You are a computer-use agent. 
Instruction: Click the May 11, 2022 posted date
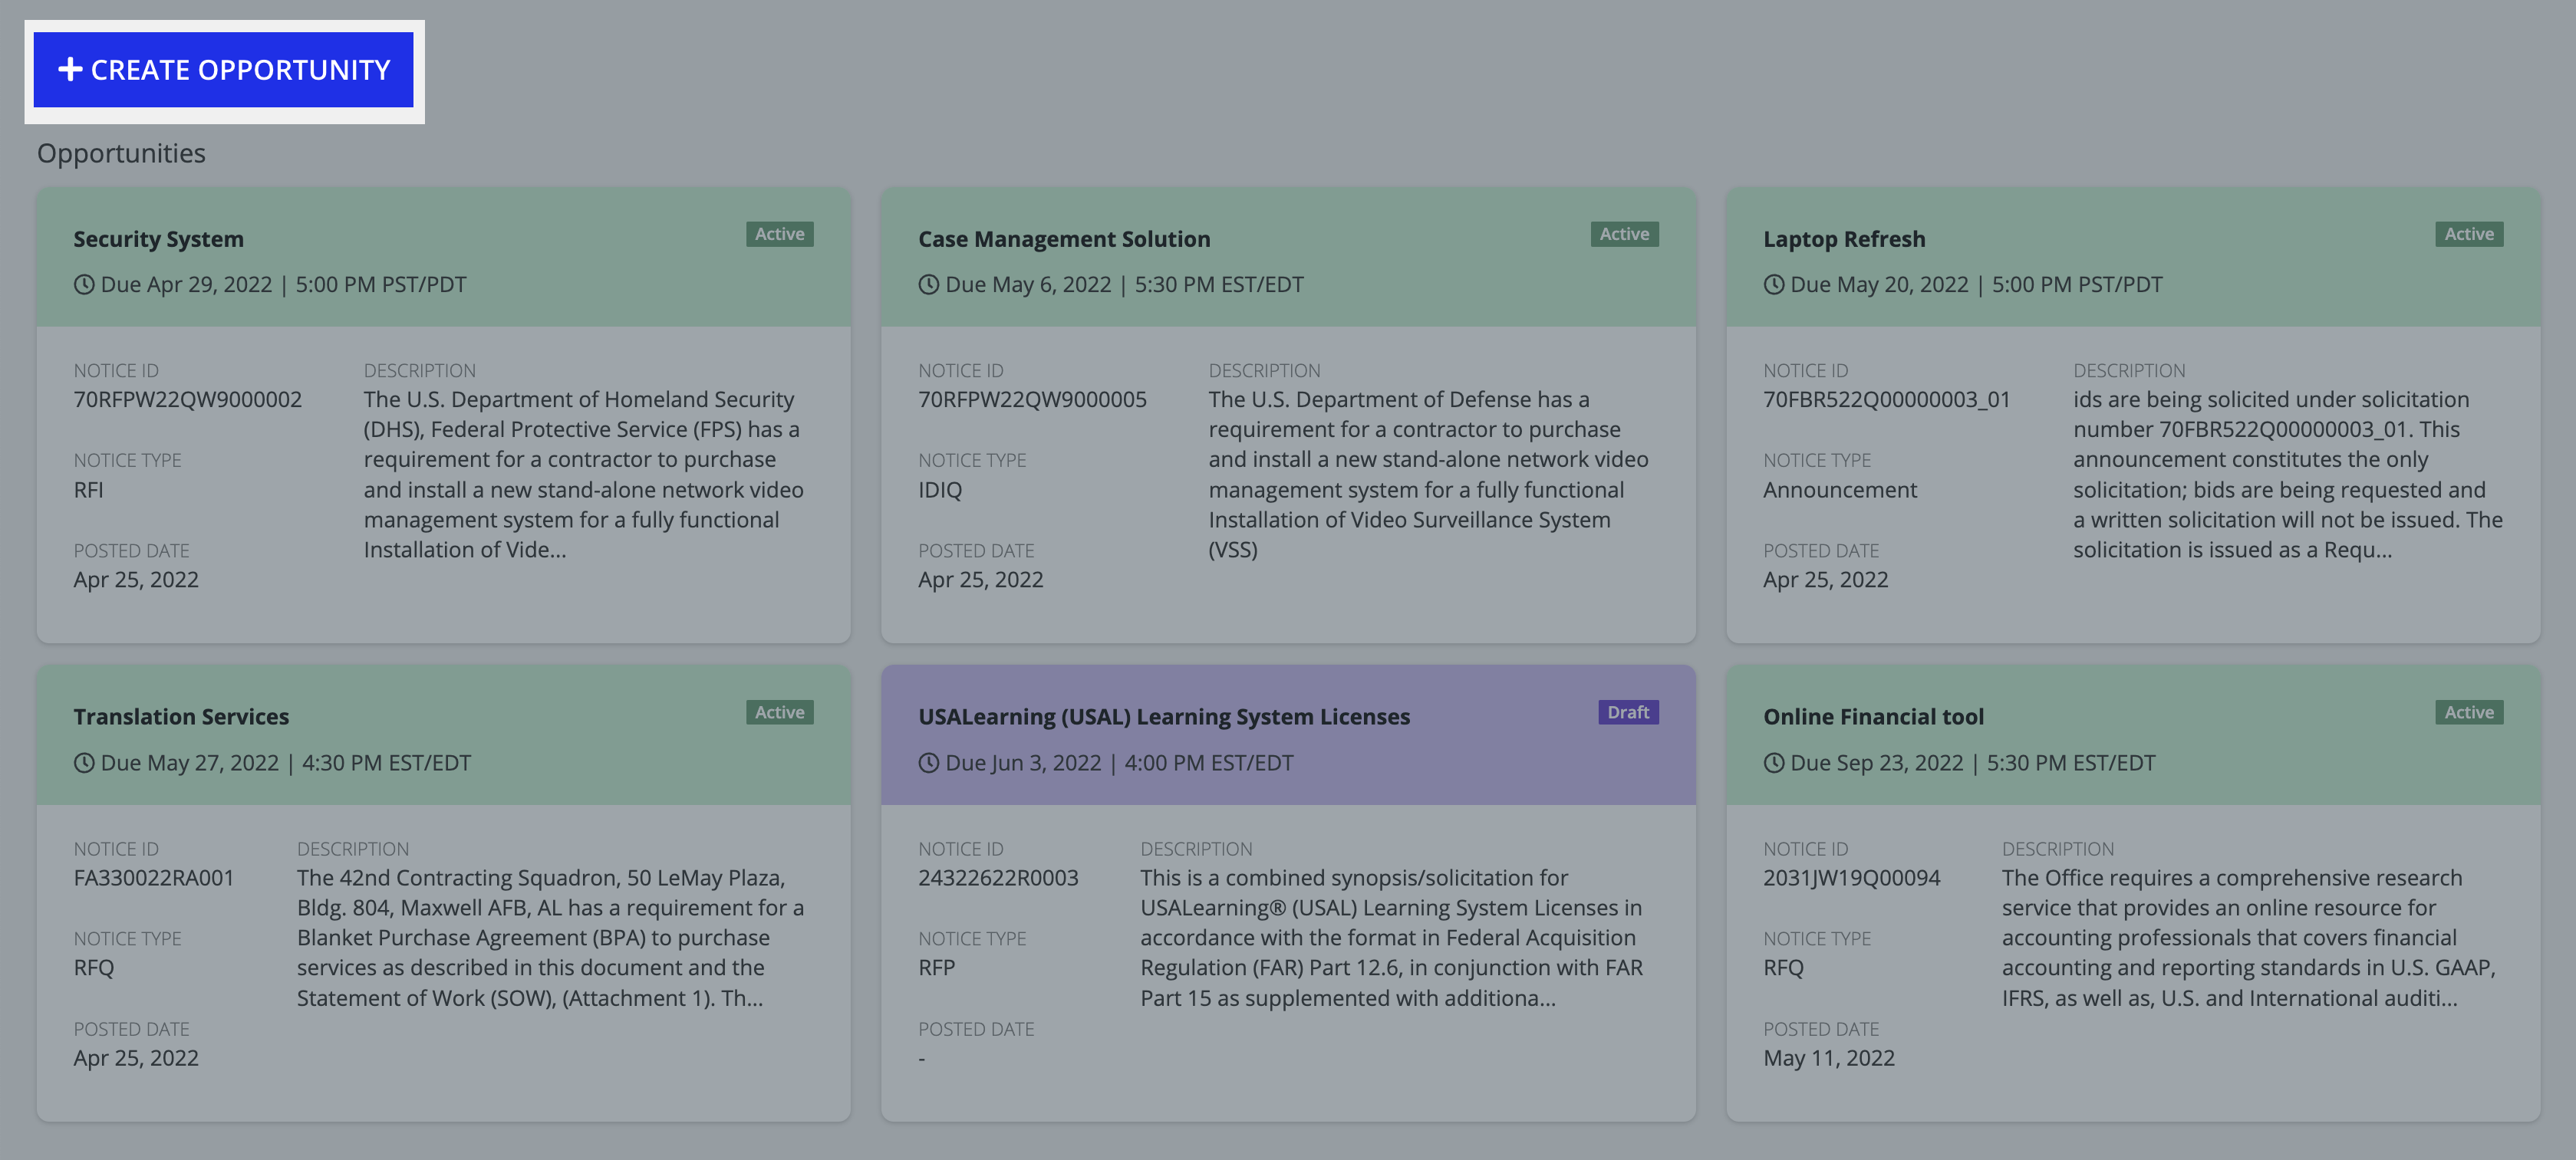[1828, 1059]
